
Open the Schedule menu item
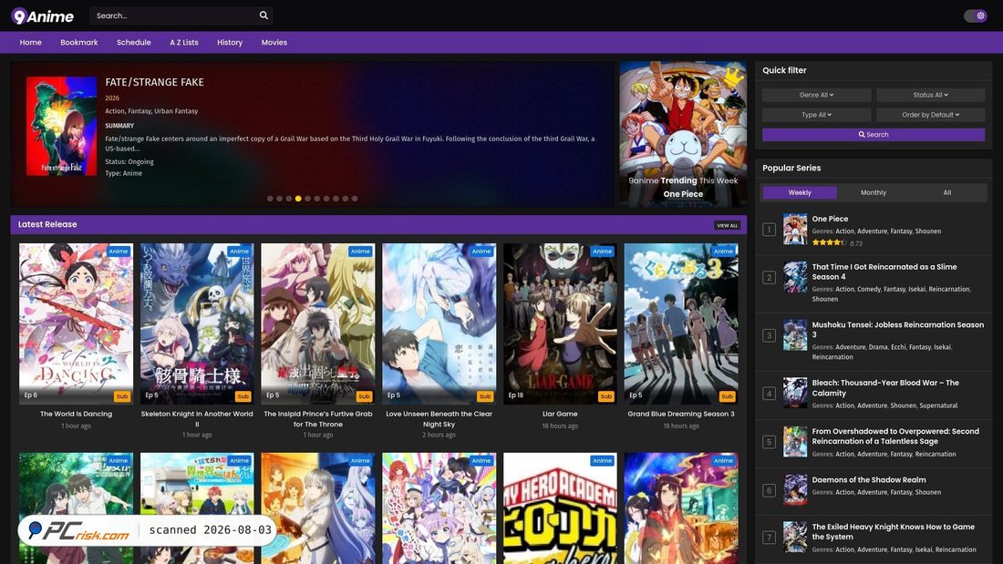pyautogui.click(x=134, y=42)
